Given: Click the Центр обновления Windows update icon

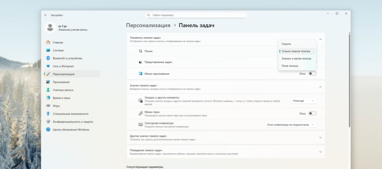Looking at the screenshot, I should (48, 129).
